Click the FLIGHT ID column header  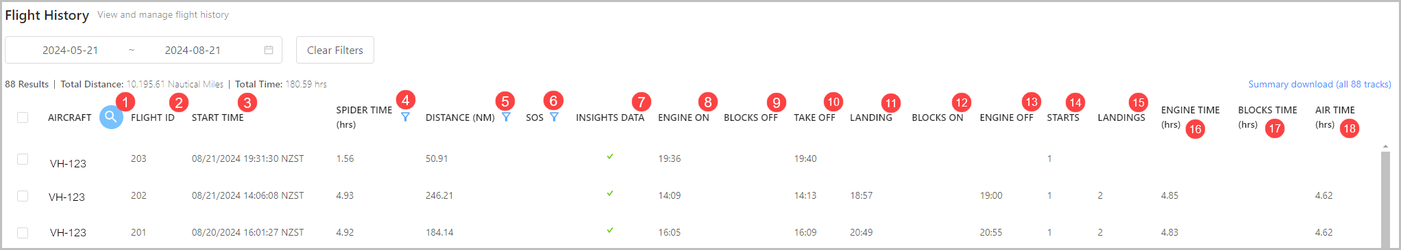153,117
